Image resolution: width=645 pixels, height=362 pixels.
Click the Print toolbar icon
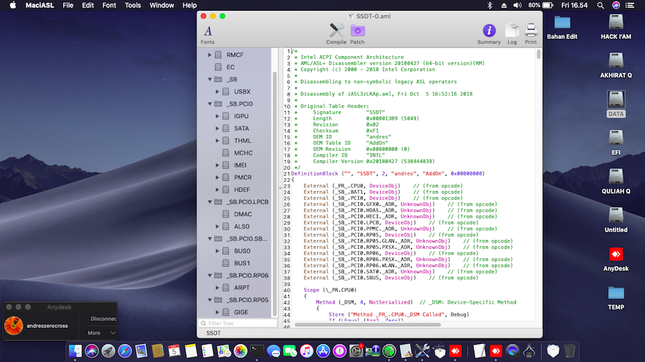pyautogui.click(x=531, y=31)
